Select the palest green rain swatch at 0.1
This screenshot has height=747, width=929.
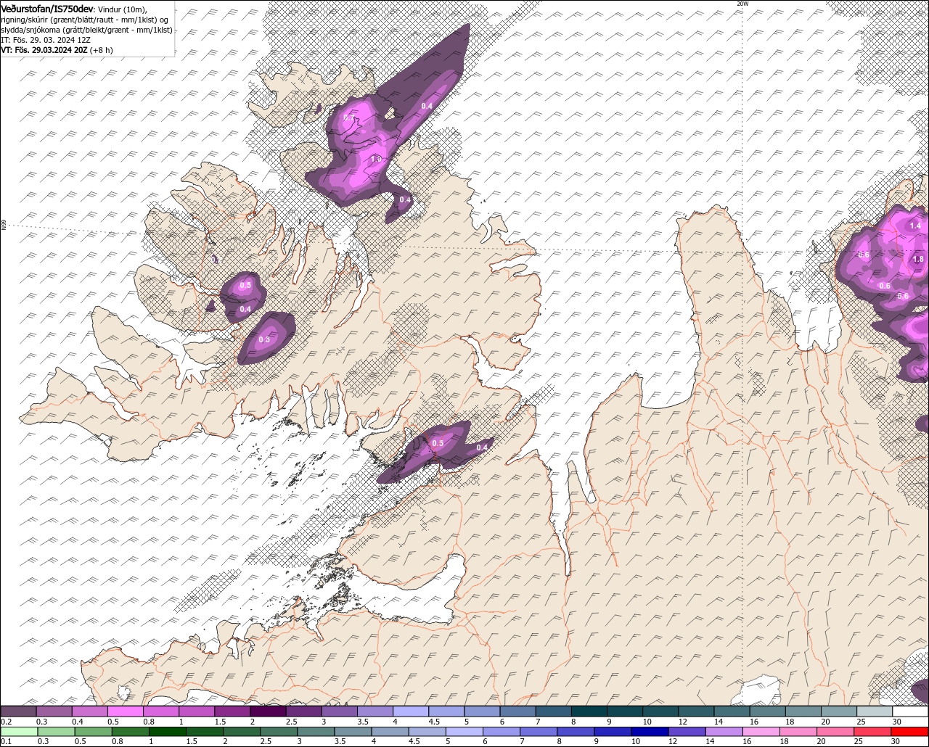(x=19, y=732)
